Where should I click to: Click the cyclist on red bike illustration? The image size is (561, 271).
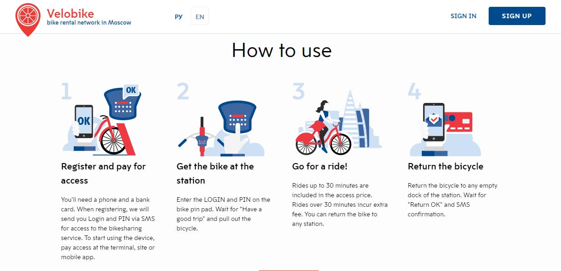click(x=323, y=128)
